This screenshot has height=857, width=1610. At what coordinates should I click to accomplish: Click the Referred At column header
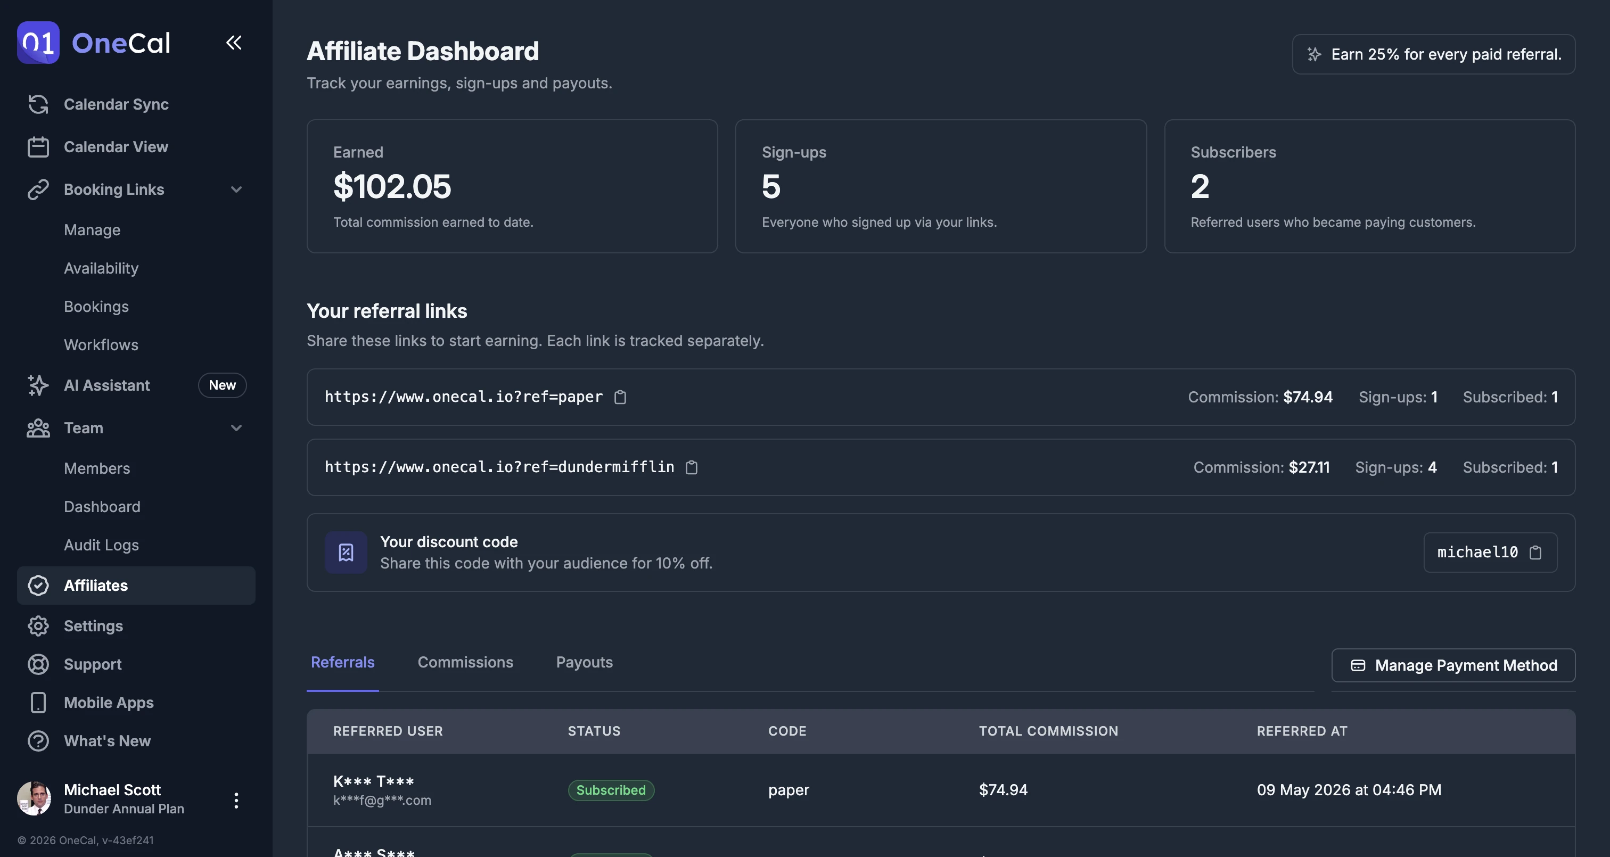click(1302, 731)
